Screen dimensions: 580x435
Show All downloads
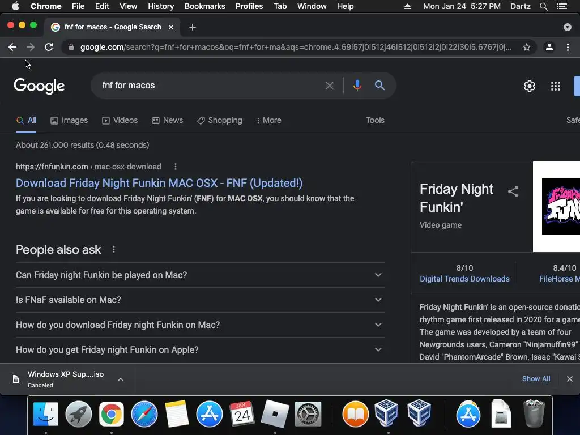536,379
